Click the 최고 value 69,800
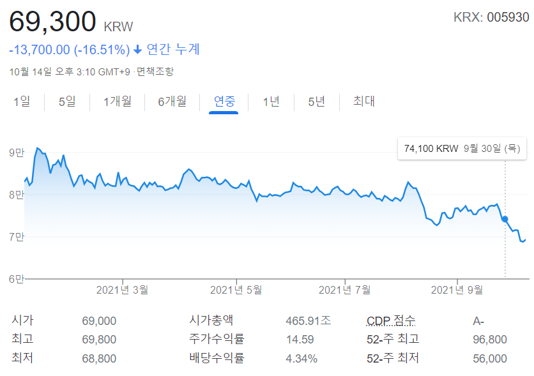This screenshot has width=534, height=376. [x=99, y=340]
